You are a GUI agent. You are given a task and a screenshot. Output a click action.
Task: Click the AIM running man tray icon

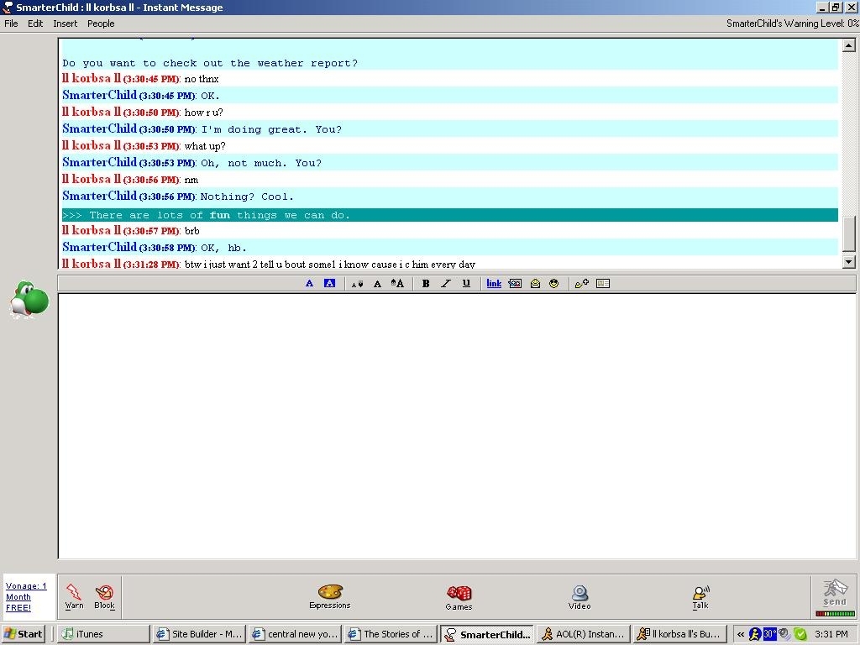[755, 634]
